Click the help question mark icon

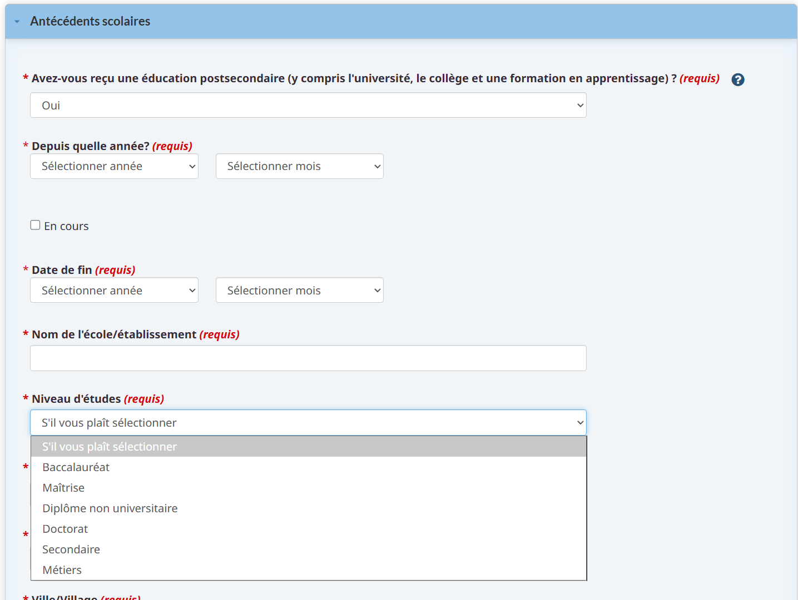tap(737, 79)
